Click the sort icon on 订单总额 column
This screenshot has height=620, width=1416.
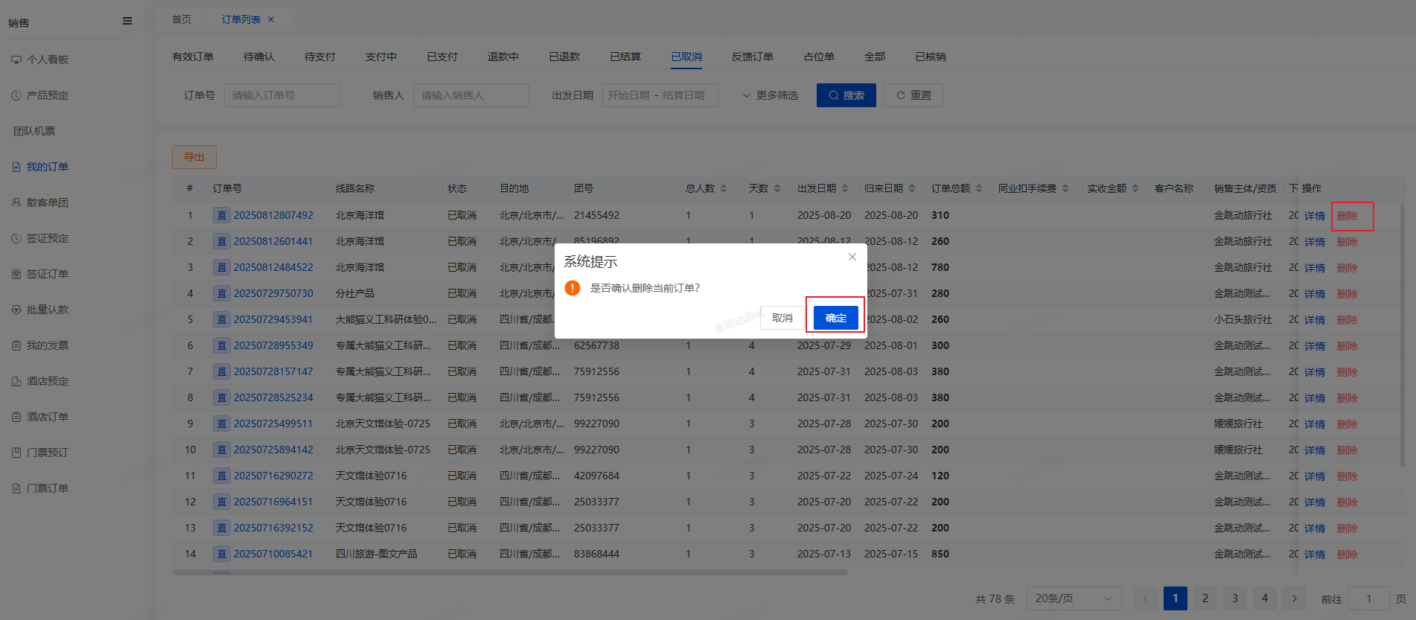(x=979, y=188)
